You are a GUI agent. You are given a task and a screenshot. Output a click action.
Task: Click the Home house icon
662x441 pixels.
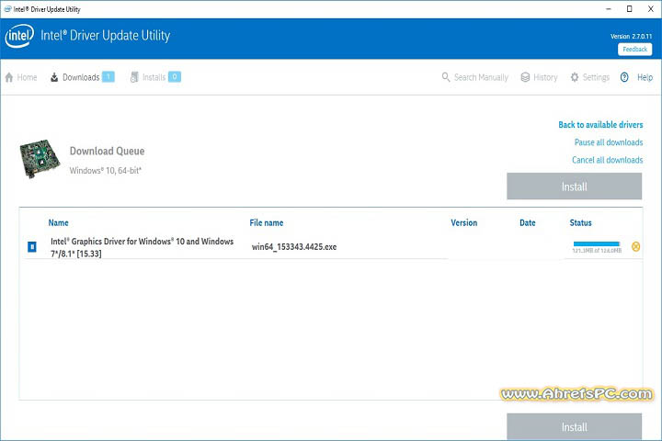tap(9, 77)
